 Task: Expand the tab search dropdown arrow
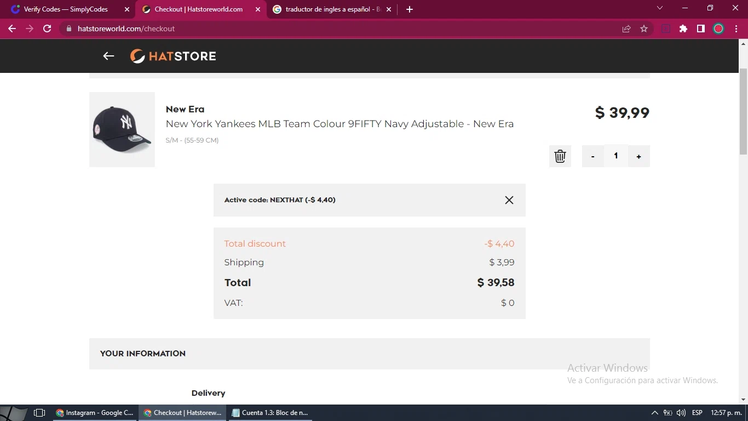(x=660, y=8)
